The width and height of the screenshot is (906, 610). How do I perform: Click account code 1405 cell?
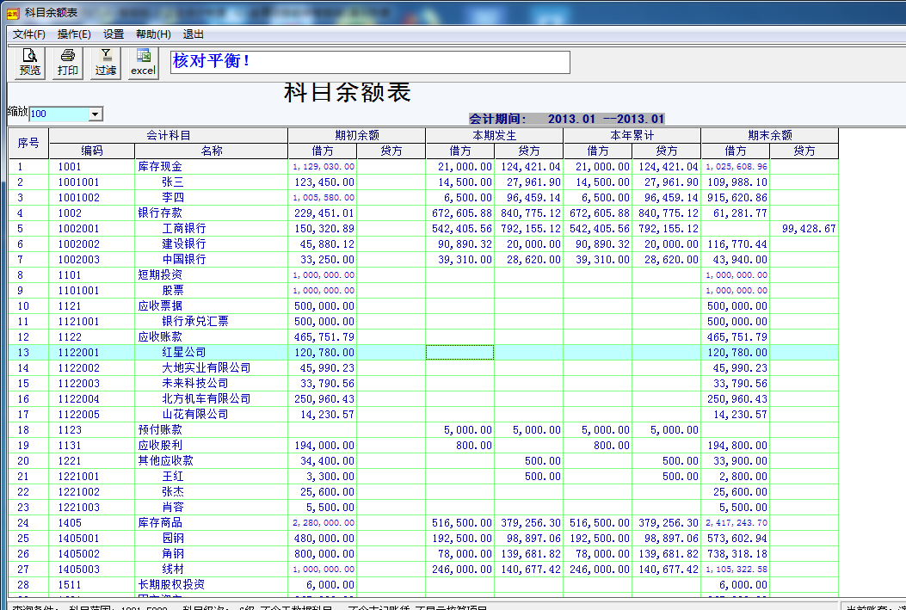click(71, 523)
